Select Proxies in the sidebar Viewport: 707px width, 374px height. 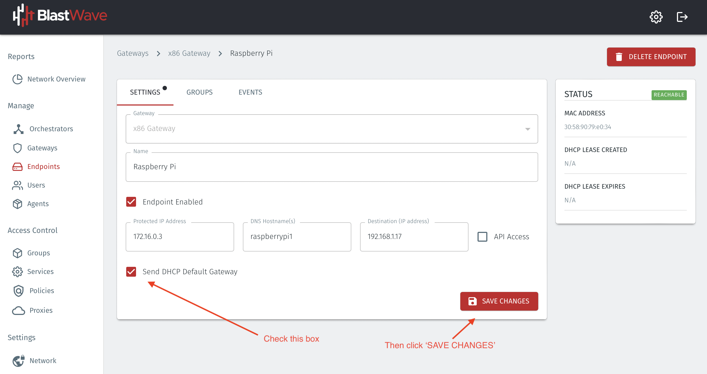(x=41, y=310)
